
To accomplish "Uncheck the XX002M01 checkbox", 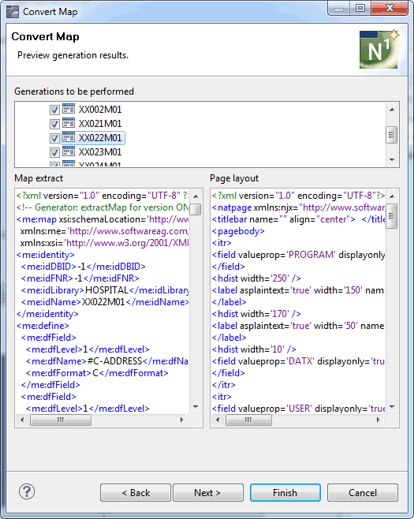I will click(54, 110).
